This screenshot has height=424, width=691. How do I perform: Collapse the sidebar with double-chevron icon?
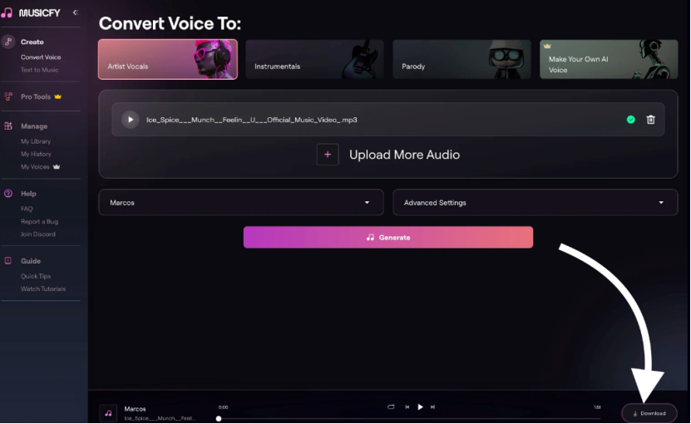76,12
